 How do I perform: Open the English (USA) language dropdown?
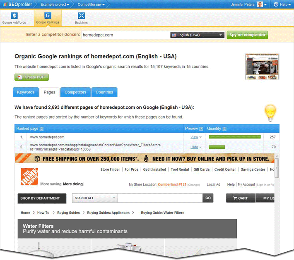[x=197, y=35]
